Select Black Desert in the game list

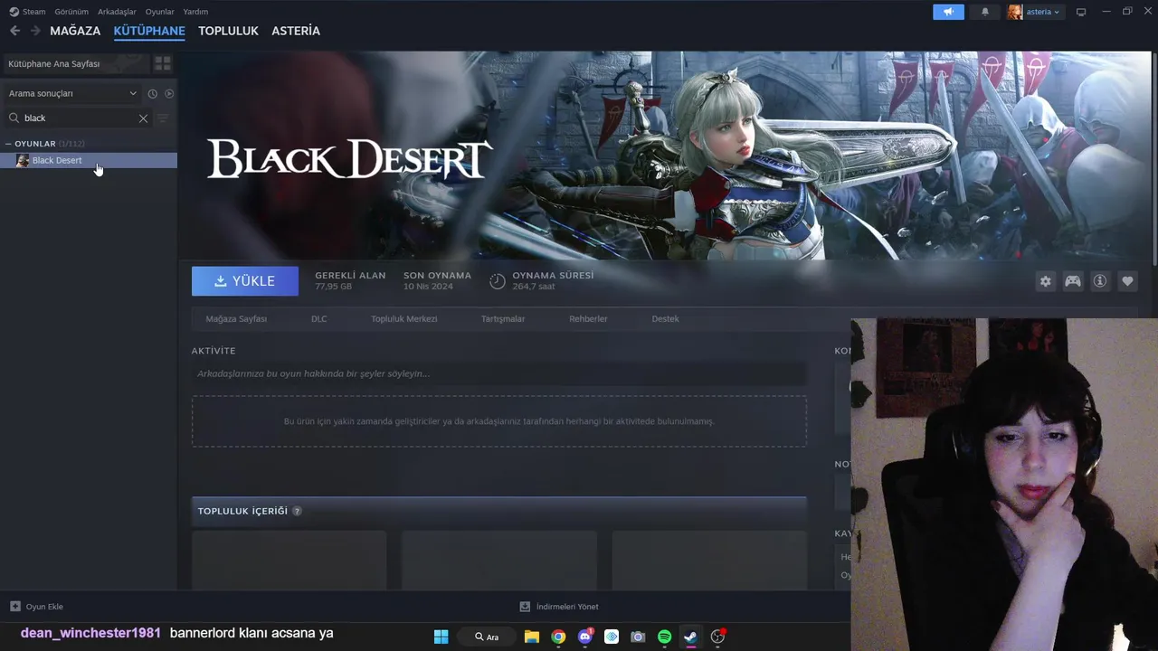[x=89, y=160]
